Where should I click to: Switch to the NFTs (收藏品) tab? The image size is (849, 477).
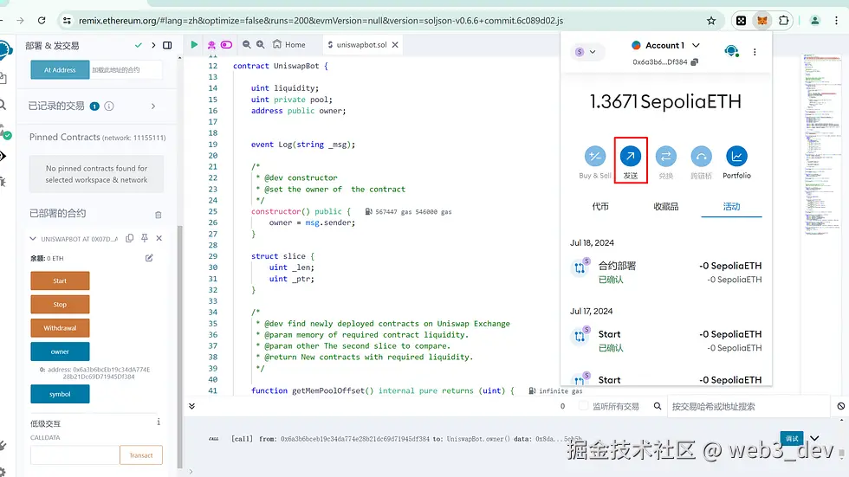(666, 207)
